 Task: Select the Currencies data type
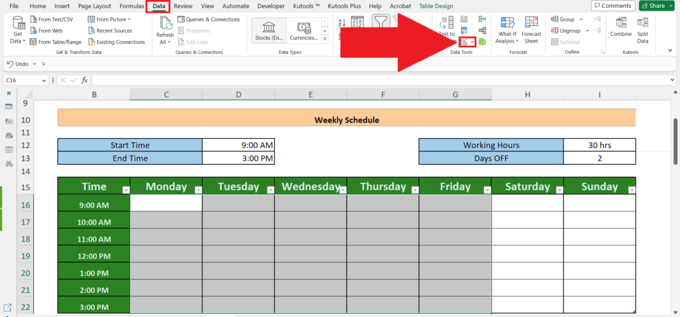(303, 31)
